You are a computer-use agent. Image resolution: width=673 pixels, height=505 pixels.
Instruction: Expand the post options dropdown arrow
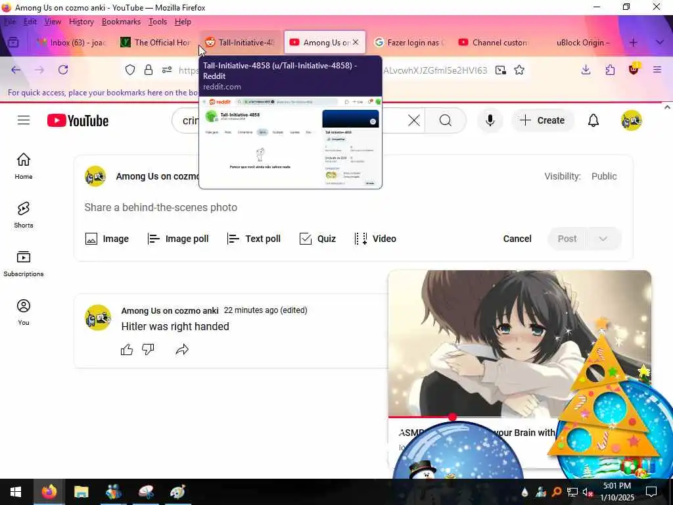pyautogui.click(x=603, y=239)
